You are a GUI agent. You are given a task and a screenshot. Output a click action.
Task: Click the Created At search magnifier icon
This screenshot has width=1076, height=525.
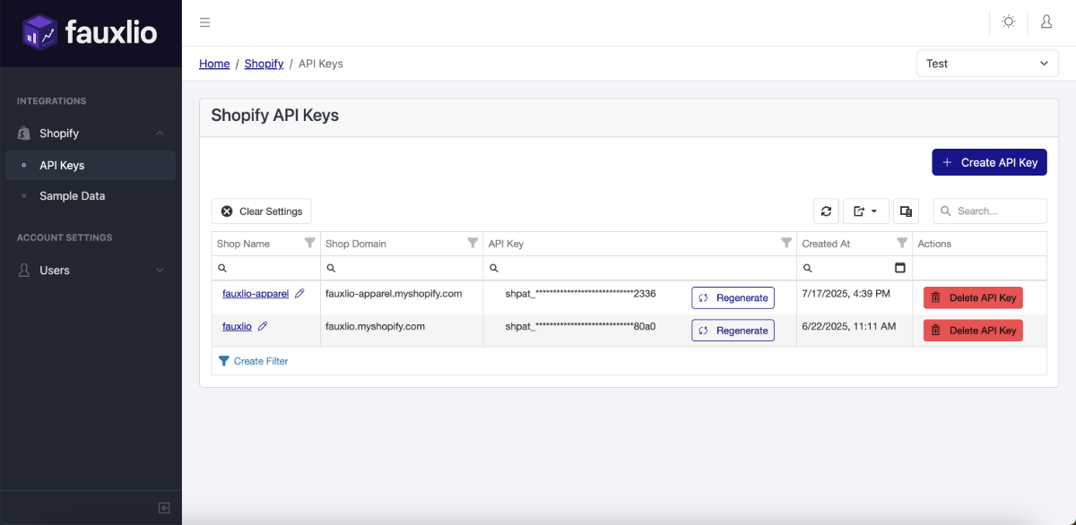[807, 268]
